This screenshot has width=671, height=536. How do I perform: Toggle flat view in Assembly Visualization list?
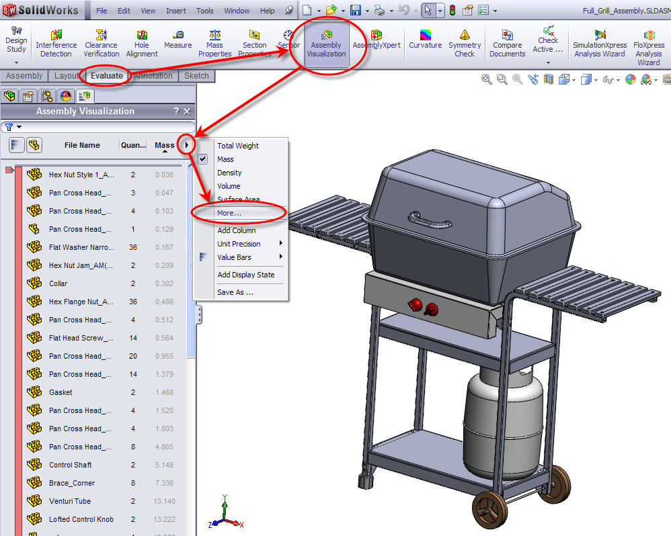[x=17, y=145]
